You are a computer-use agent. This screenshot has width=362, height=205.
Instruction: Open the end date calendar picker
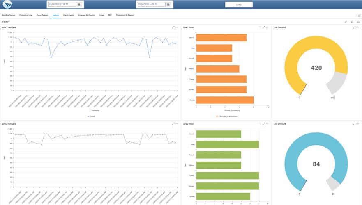(168, 5)
